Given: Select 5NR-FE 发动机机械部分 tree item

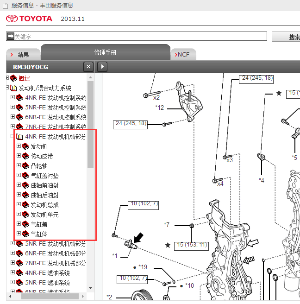Looking at the screenshot, I should tap(56, 244).
